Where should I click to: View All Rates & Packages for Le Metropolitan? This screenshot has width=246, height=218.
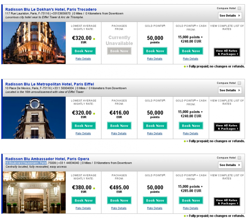coord(227,127)
